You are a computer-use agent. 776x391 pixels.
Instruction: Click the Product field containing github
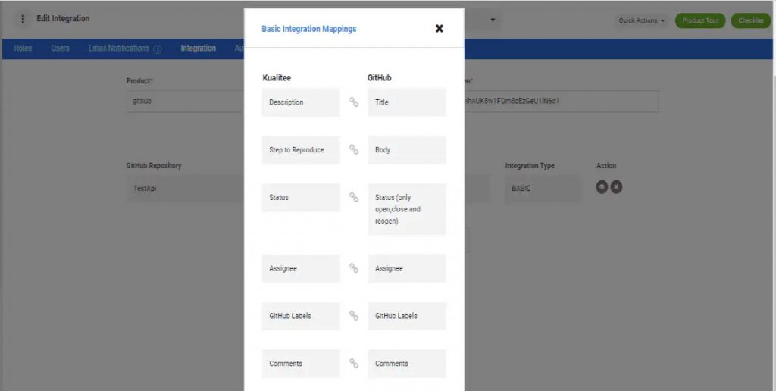pos(185,101)
